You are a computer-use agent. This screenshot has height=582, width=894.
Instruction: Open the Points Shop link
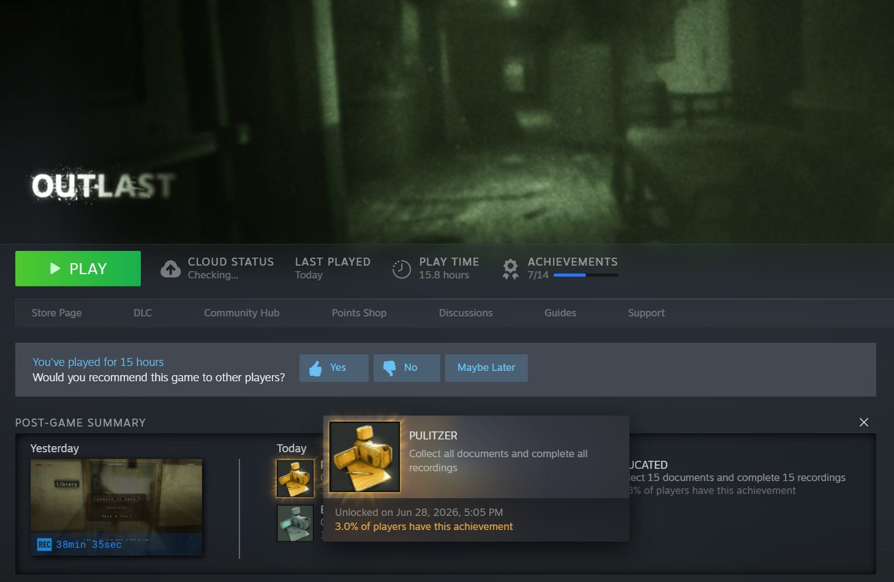tap(359, 313)
